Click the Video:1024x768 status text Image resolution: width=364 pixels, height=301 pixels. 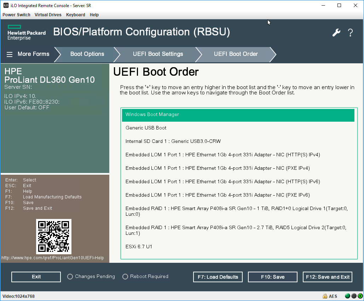[x=18, y=296]
